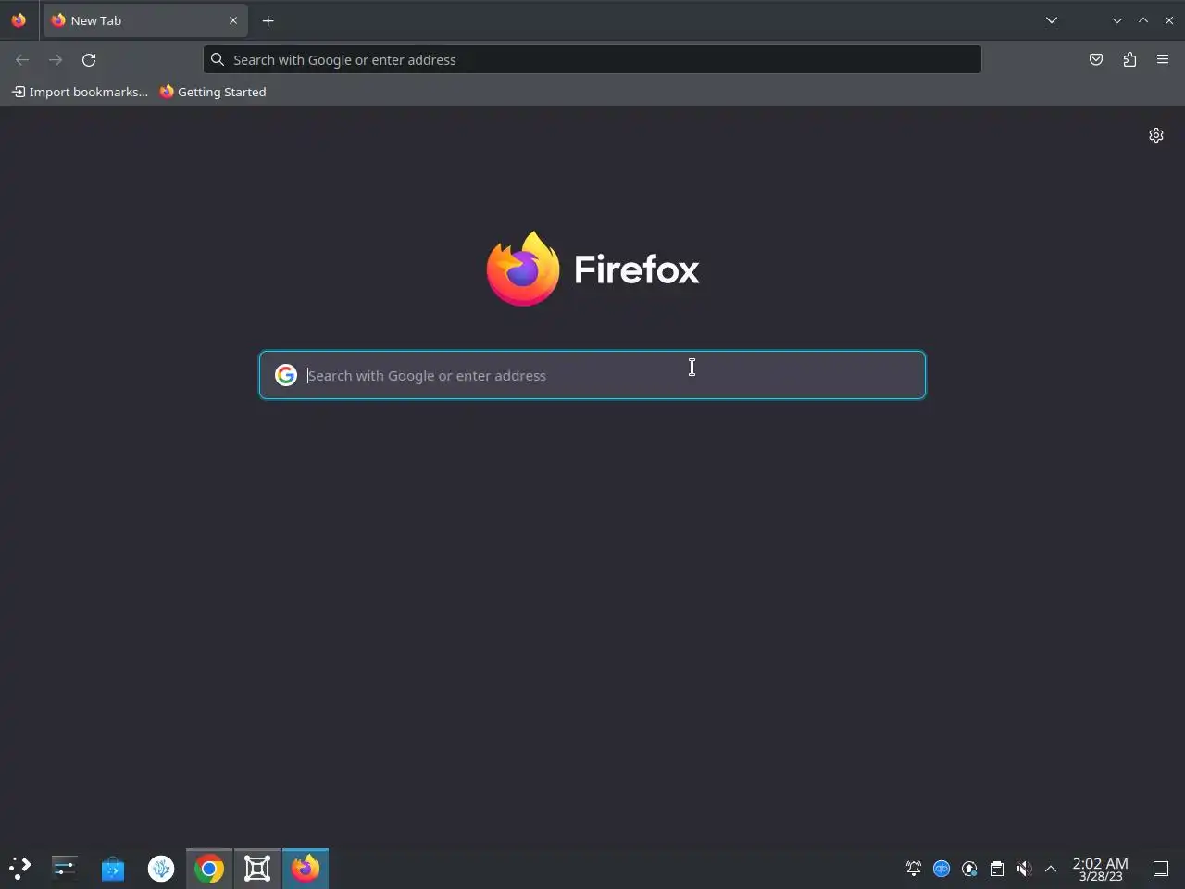Open new tab personalize gear settings
Screen dimensions: 1185x889
tap(1156, 135)
